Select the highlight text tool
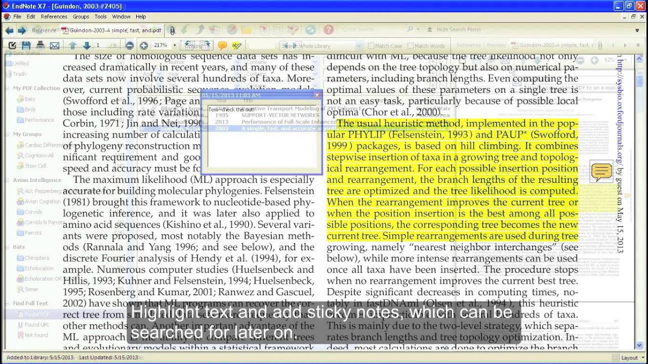 (236, 45)
